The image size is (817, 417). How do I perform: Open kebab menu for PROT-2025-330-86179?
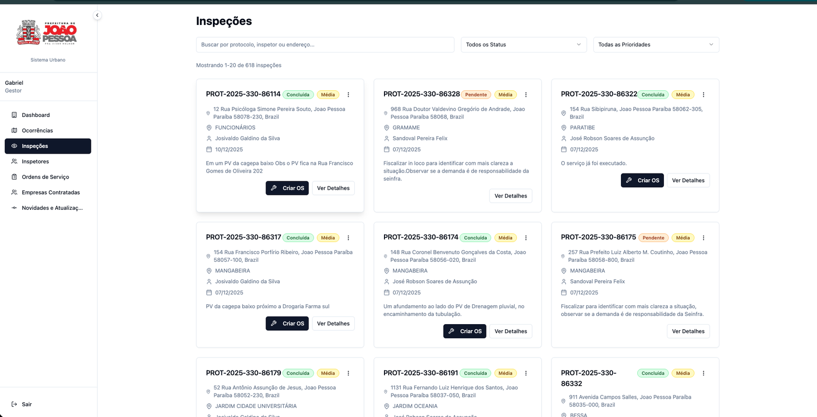coord(348,374)
